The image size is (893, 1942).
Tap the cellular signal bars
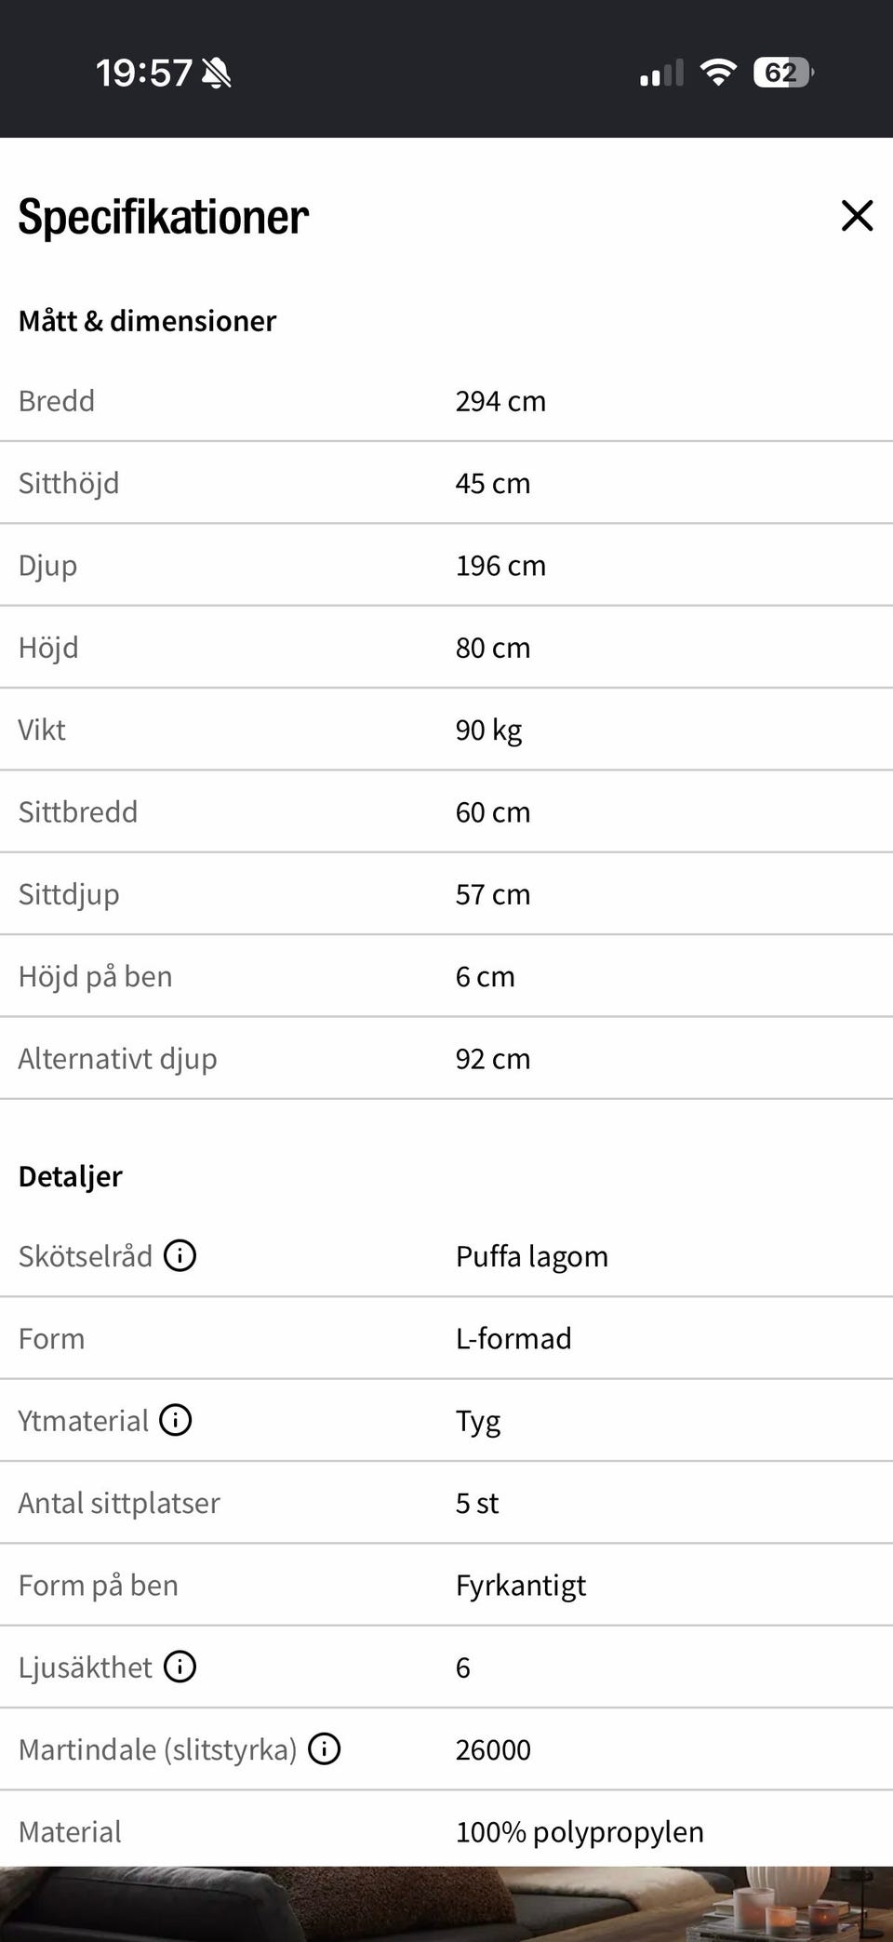pyautogui.click(x=661, y=73)
